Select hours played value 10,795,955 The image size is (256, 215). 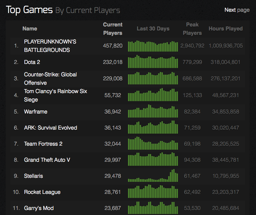coord(226,176)
